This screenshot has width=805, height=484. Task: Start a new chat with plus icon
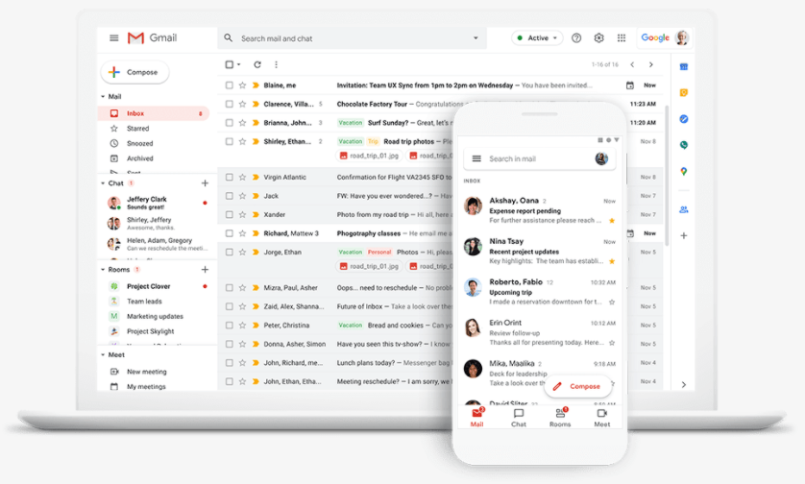(205, 183)
